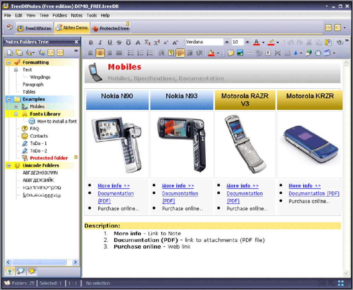This screenshot has width=353, height=290.
Task: Collapse the Fonts Library node
Action: 16,114
